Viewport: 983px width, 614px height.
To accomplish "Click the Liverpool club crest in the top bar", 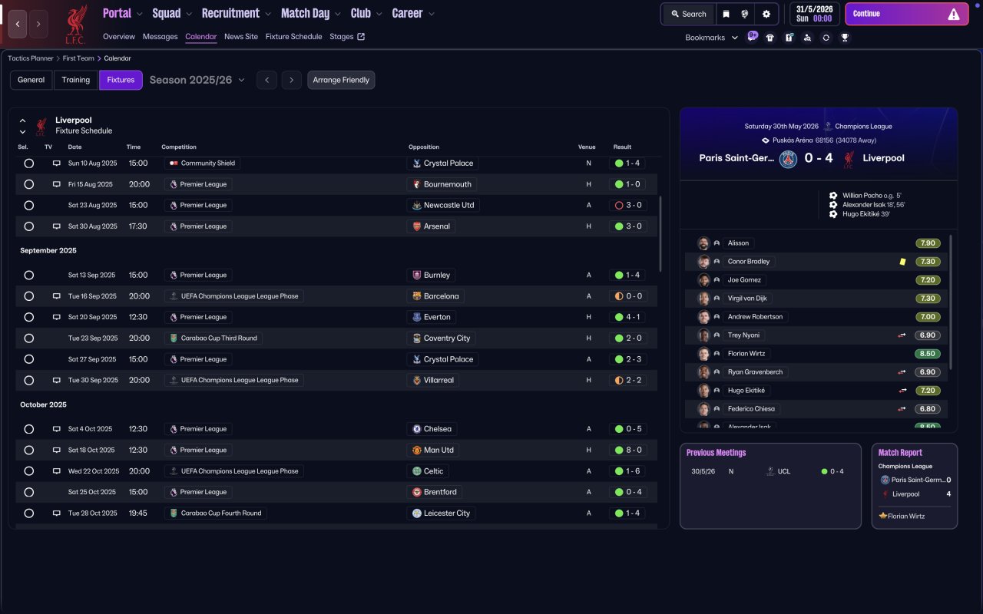I will pos(75,24).
